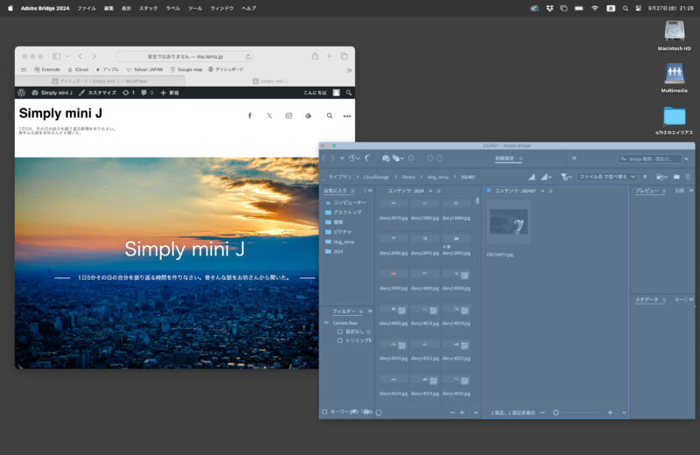
Task: Collapse Camera Raw filter group
Action: pos(326,323)
